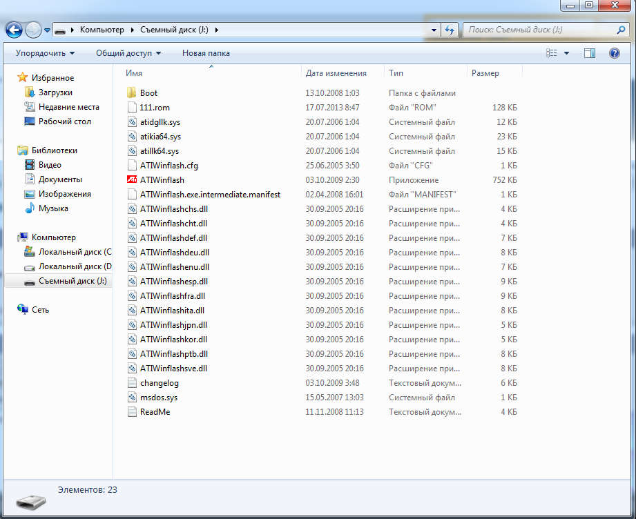Image resolution: width=636 pixels, height=519 pixels.
Task: Click Съемный диск (J:) breadcrumb segment
Action: (x=174, y=30)
